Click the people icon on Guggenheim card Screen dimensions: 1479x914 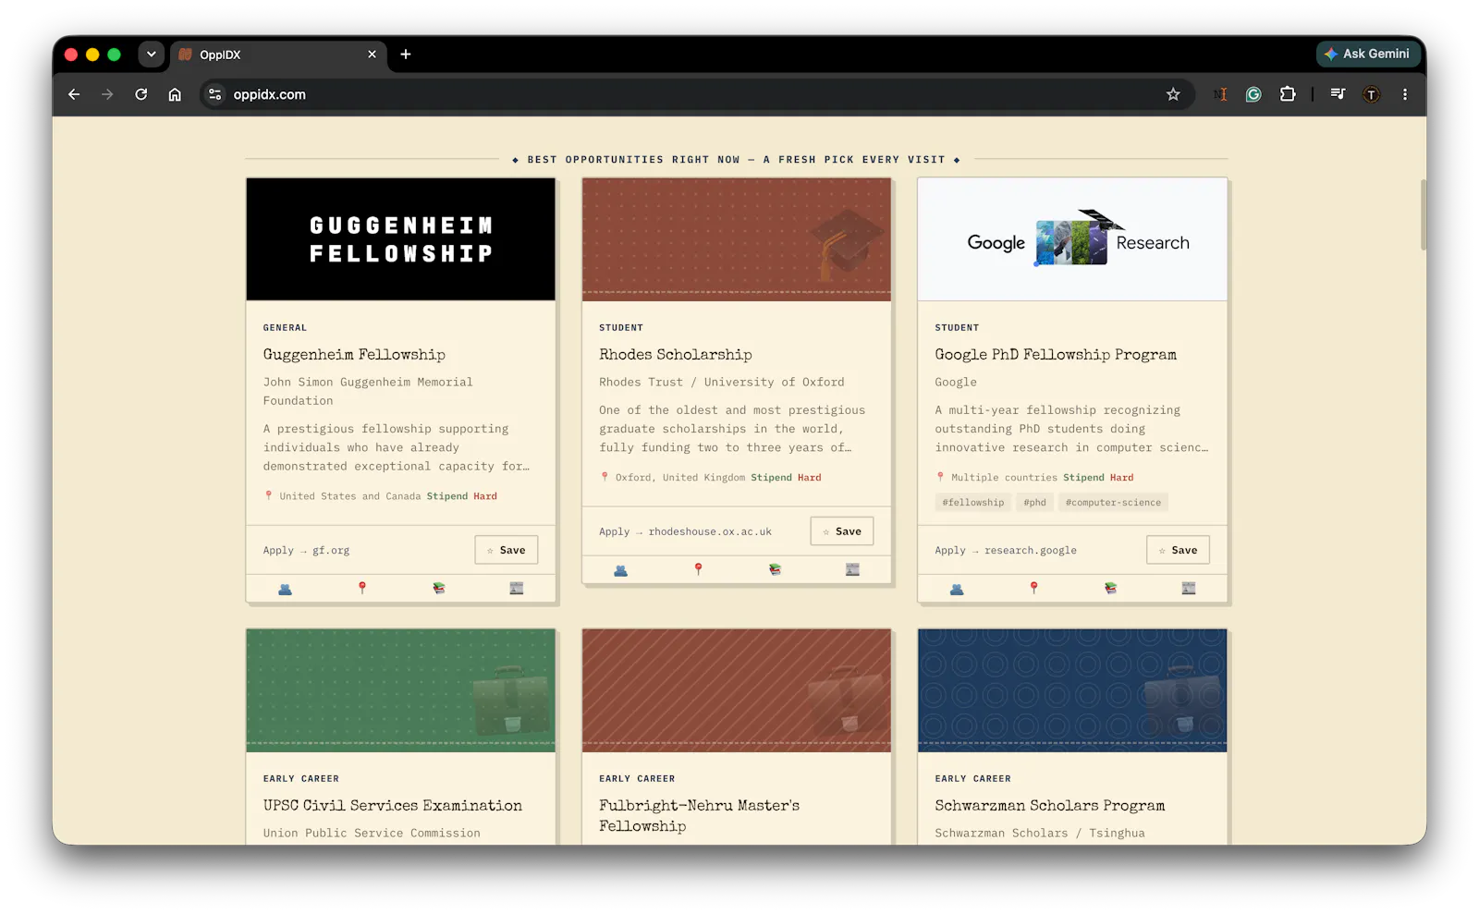pos(285,589)
